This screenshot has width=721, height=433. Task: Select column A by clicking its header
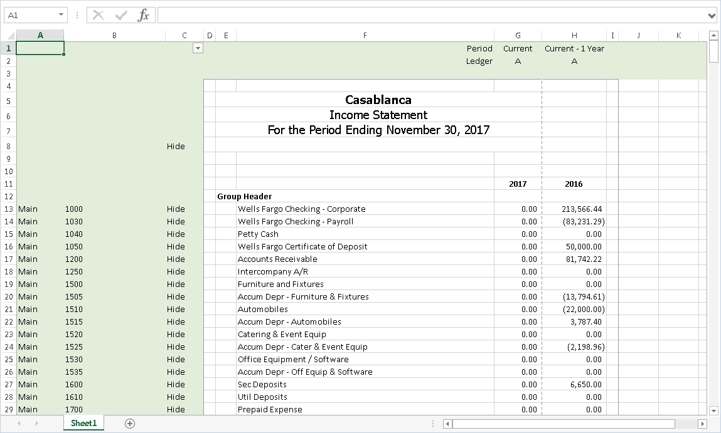point(40,35)
